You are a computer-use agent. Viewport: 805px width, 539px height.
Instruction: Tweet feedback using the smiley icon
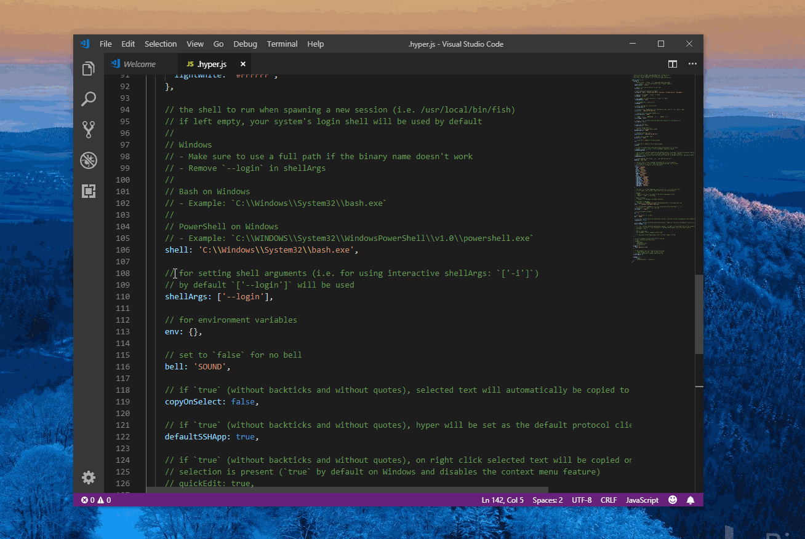coord(673,500)
